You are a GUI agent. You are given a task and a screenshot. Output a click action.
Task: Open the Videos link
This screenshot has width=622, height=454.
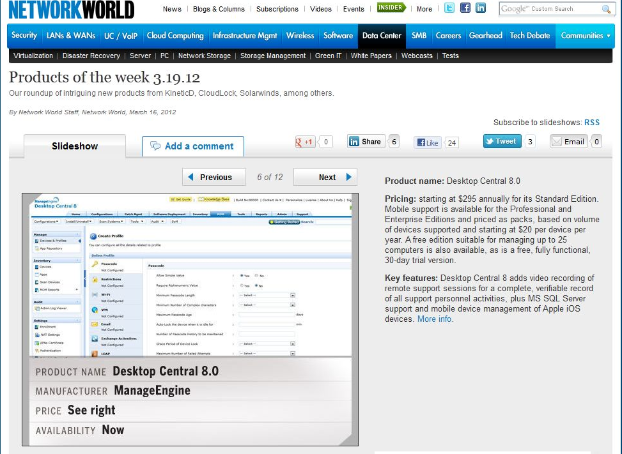click(x=320, y=9)
